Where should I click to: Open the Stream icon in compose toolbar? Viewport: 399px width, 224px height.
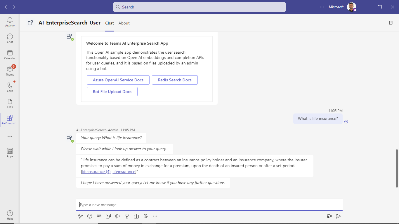pos(118,216)
